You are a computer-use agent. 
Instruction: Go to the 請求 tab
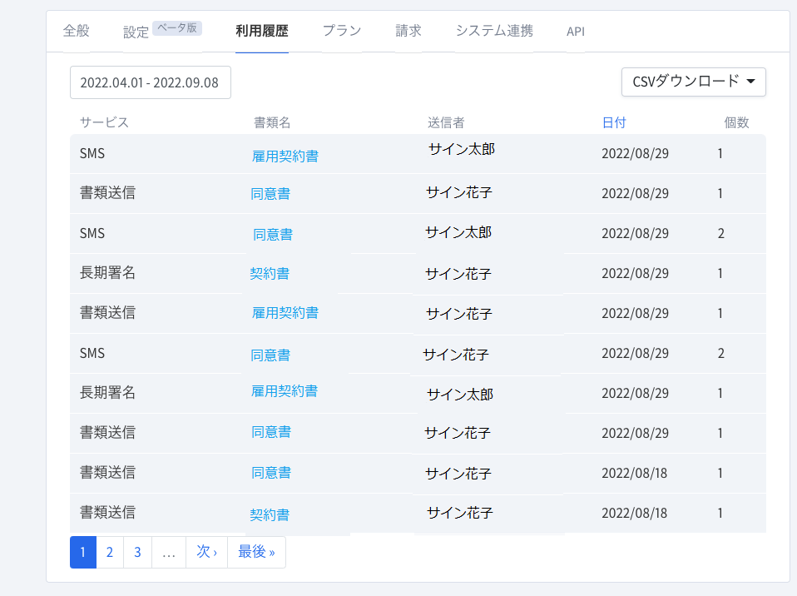(408, 31)
